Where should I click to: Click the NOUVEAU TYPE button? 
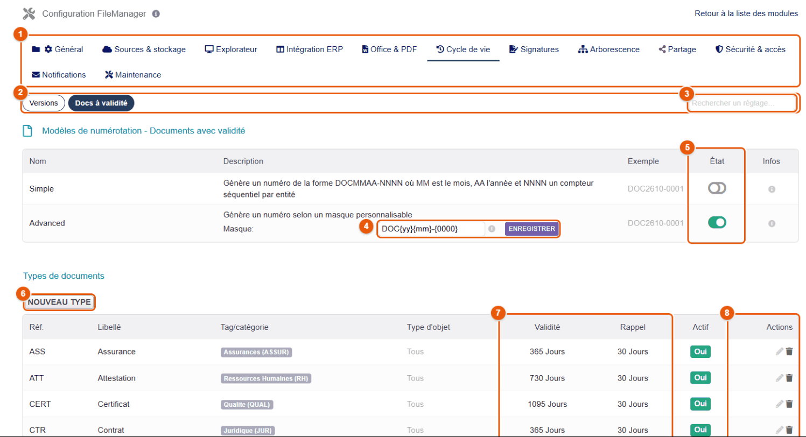click(x=59, y=302)
